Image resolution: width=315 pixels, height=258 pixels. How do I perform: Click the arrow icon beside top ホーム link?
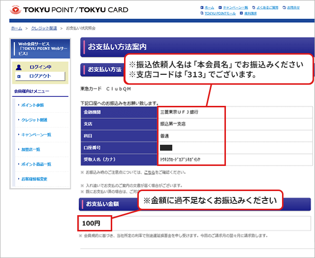[x=202, y=8]
